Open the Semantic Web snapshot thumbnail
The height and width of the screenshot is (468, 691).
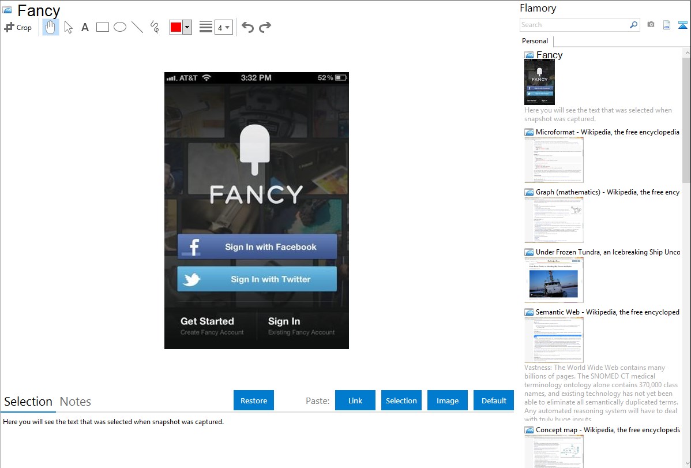point(554,340)
